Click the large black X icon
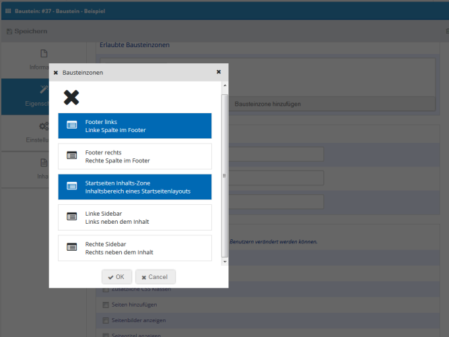Screen dimensions: 449x337 (x=71, y=98)
